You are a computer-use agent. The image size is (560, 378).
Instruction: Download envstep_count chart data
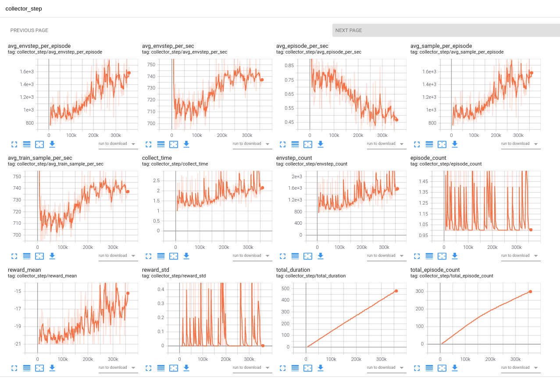click(321, 256)
